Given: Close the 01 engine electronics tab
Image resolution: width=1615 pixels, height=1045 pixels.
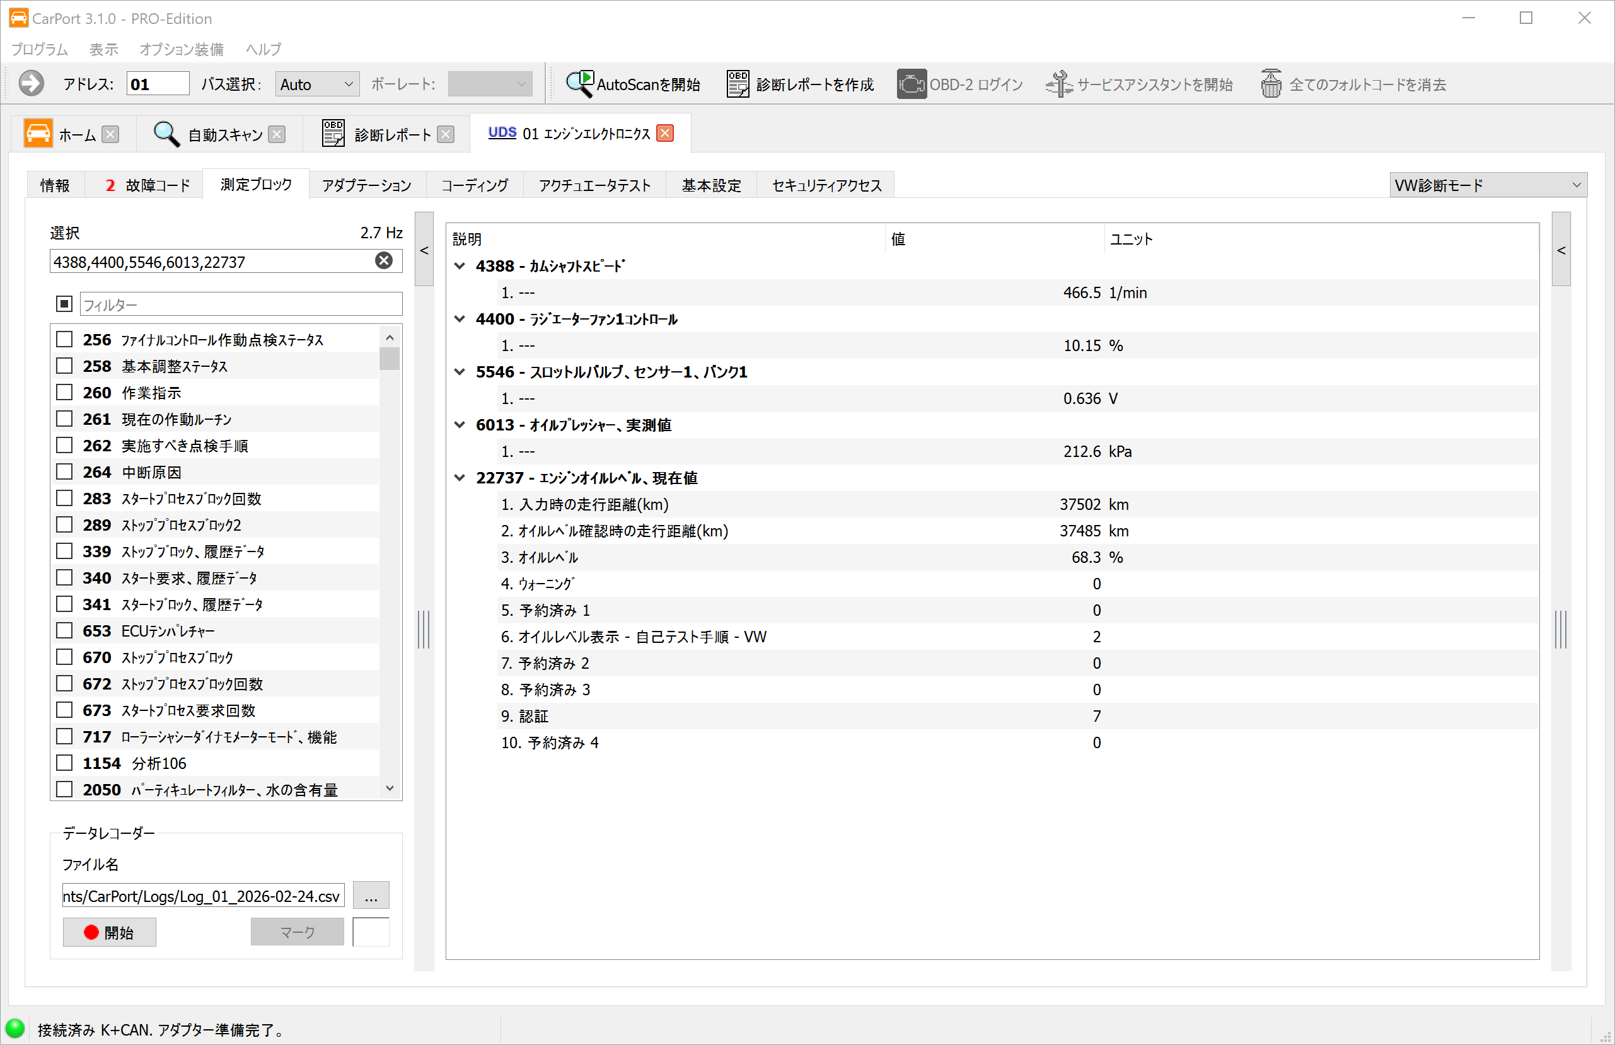Looking at the screenshot, I should (x=666, y=134).
